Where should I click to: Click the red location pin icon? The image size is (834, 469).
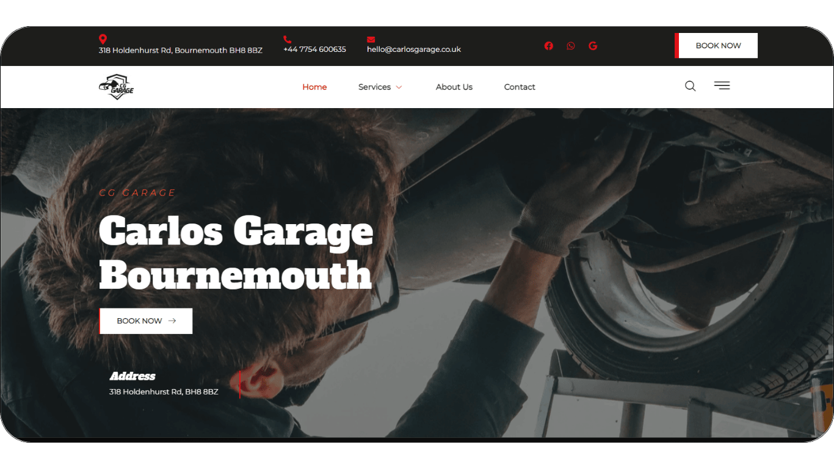pos(103,39)
